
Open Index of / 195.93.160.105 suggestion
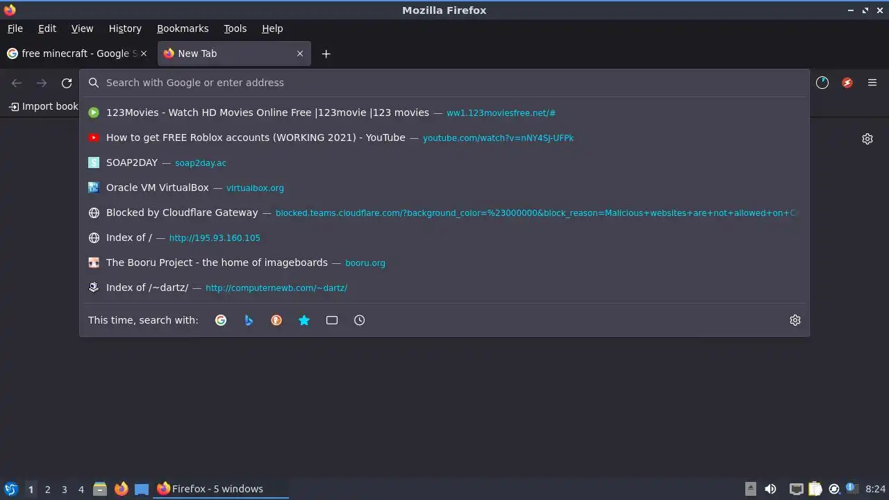point(444,237)
